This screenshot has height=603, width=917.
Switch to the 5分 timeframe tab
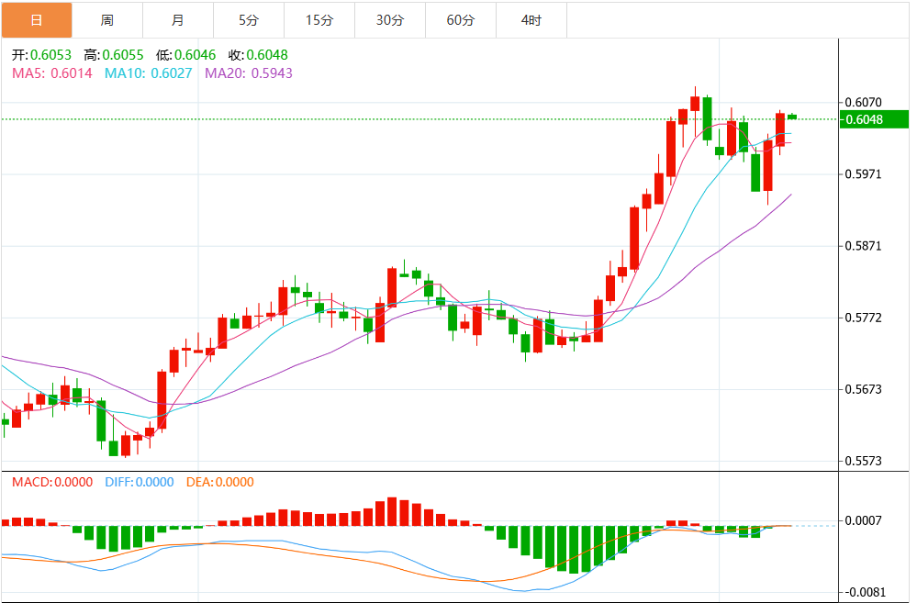[249, 20]
